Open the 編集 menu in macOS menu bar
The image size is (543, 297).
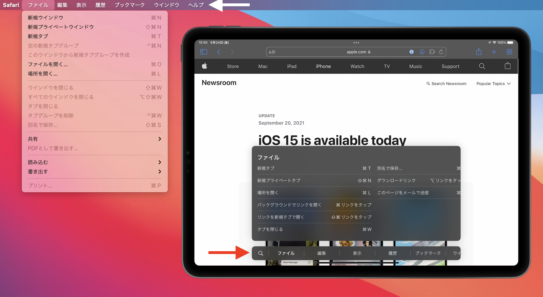coord(62,5)
